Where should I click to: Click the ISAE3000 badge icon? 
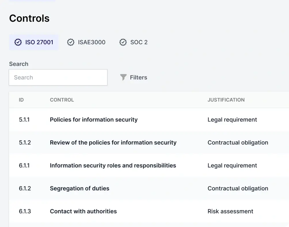click(x=71, y=42)
